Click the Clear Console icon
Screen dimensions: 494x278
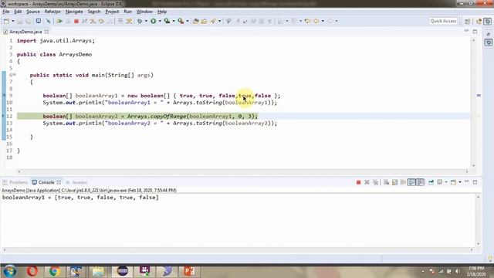(386, 182)
